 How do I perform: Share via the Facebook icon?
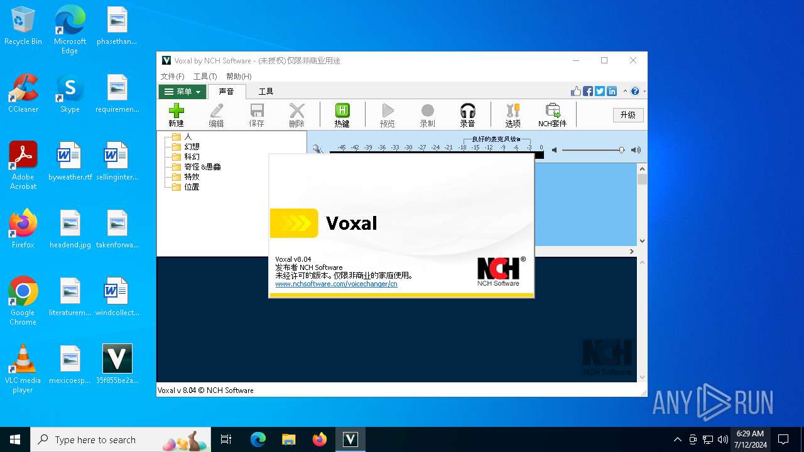pos(588,91)
